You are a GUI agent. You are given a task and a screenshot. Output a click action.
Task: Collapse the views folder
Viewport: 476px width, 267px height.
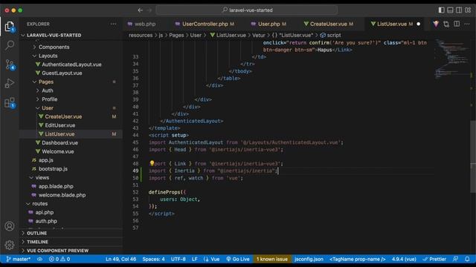(x=42, y=178)
